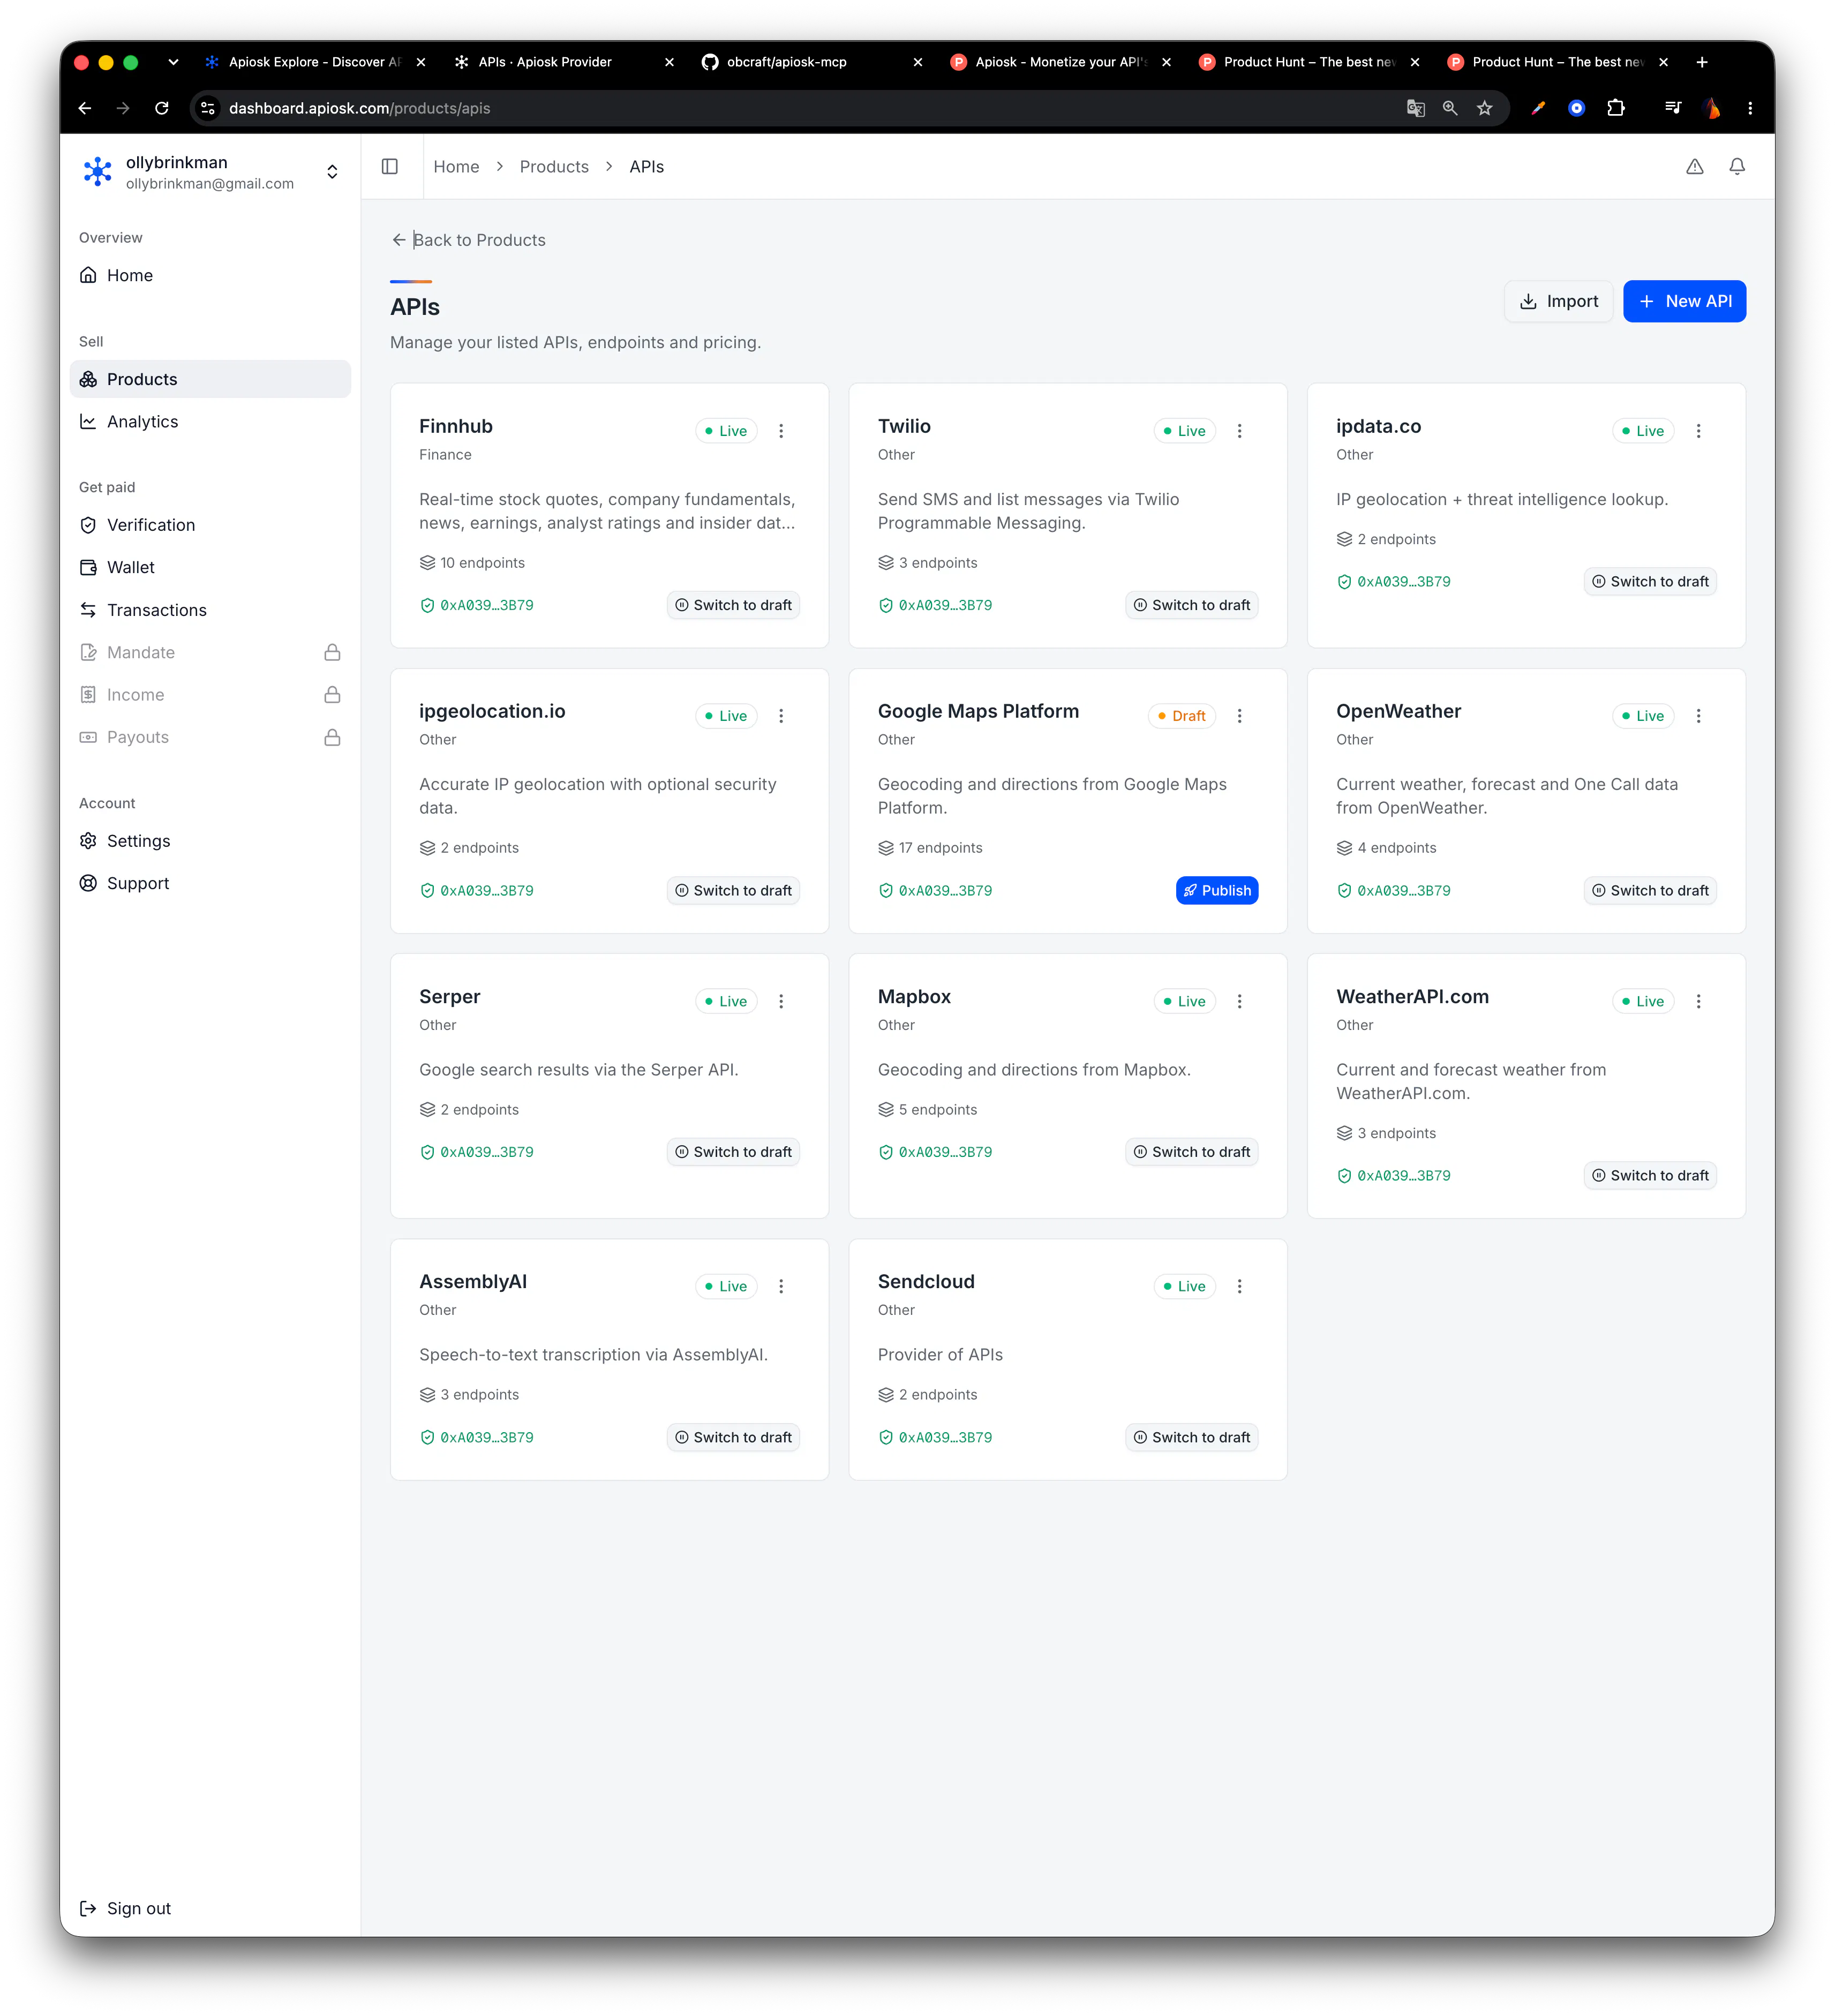The width and height of the screenshot is (1835, 2016).
Task: Open Google Maps Platform three-dot menu
Action: tap(1239, 716)
